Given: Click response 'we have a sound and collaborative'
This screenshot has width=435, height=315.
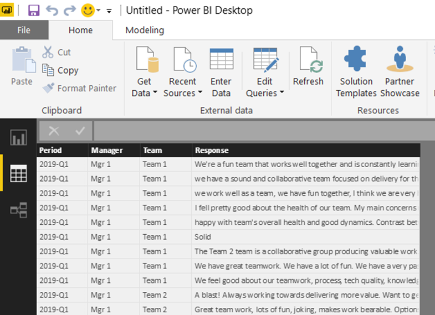Looking at the screenshot, I should tap(305, 179).
